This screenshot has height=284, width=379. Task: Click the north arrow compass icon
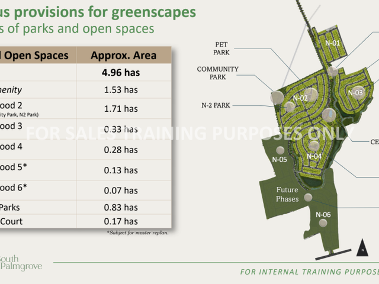pyautogui.click(x=362, y=247)
